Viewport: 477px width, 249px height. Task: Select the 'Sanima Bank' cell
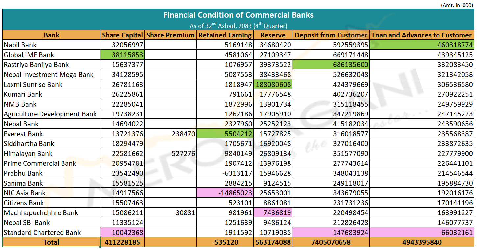click(51, 183)
